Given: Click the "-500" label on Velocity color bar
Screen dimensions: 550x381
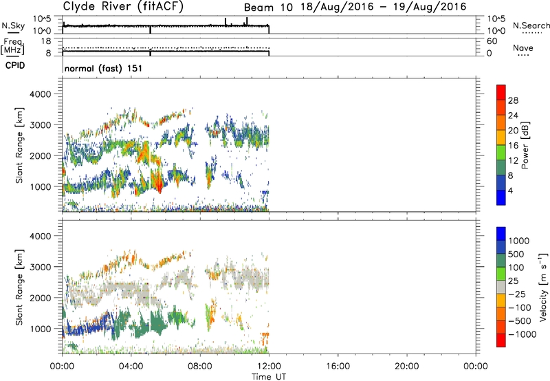Looking at the screenshot, I should pos(520,320).
